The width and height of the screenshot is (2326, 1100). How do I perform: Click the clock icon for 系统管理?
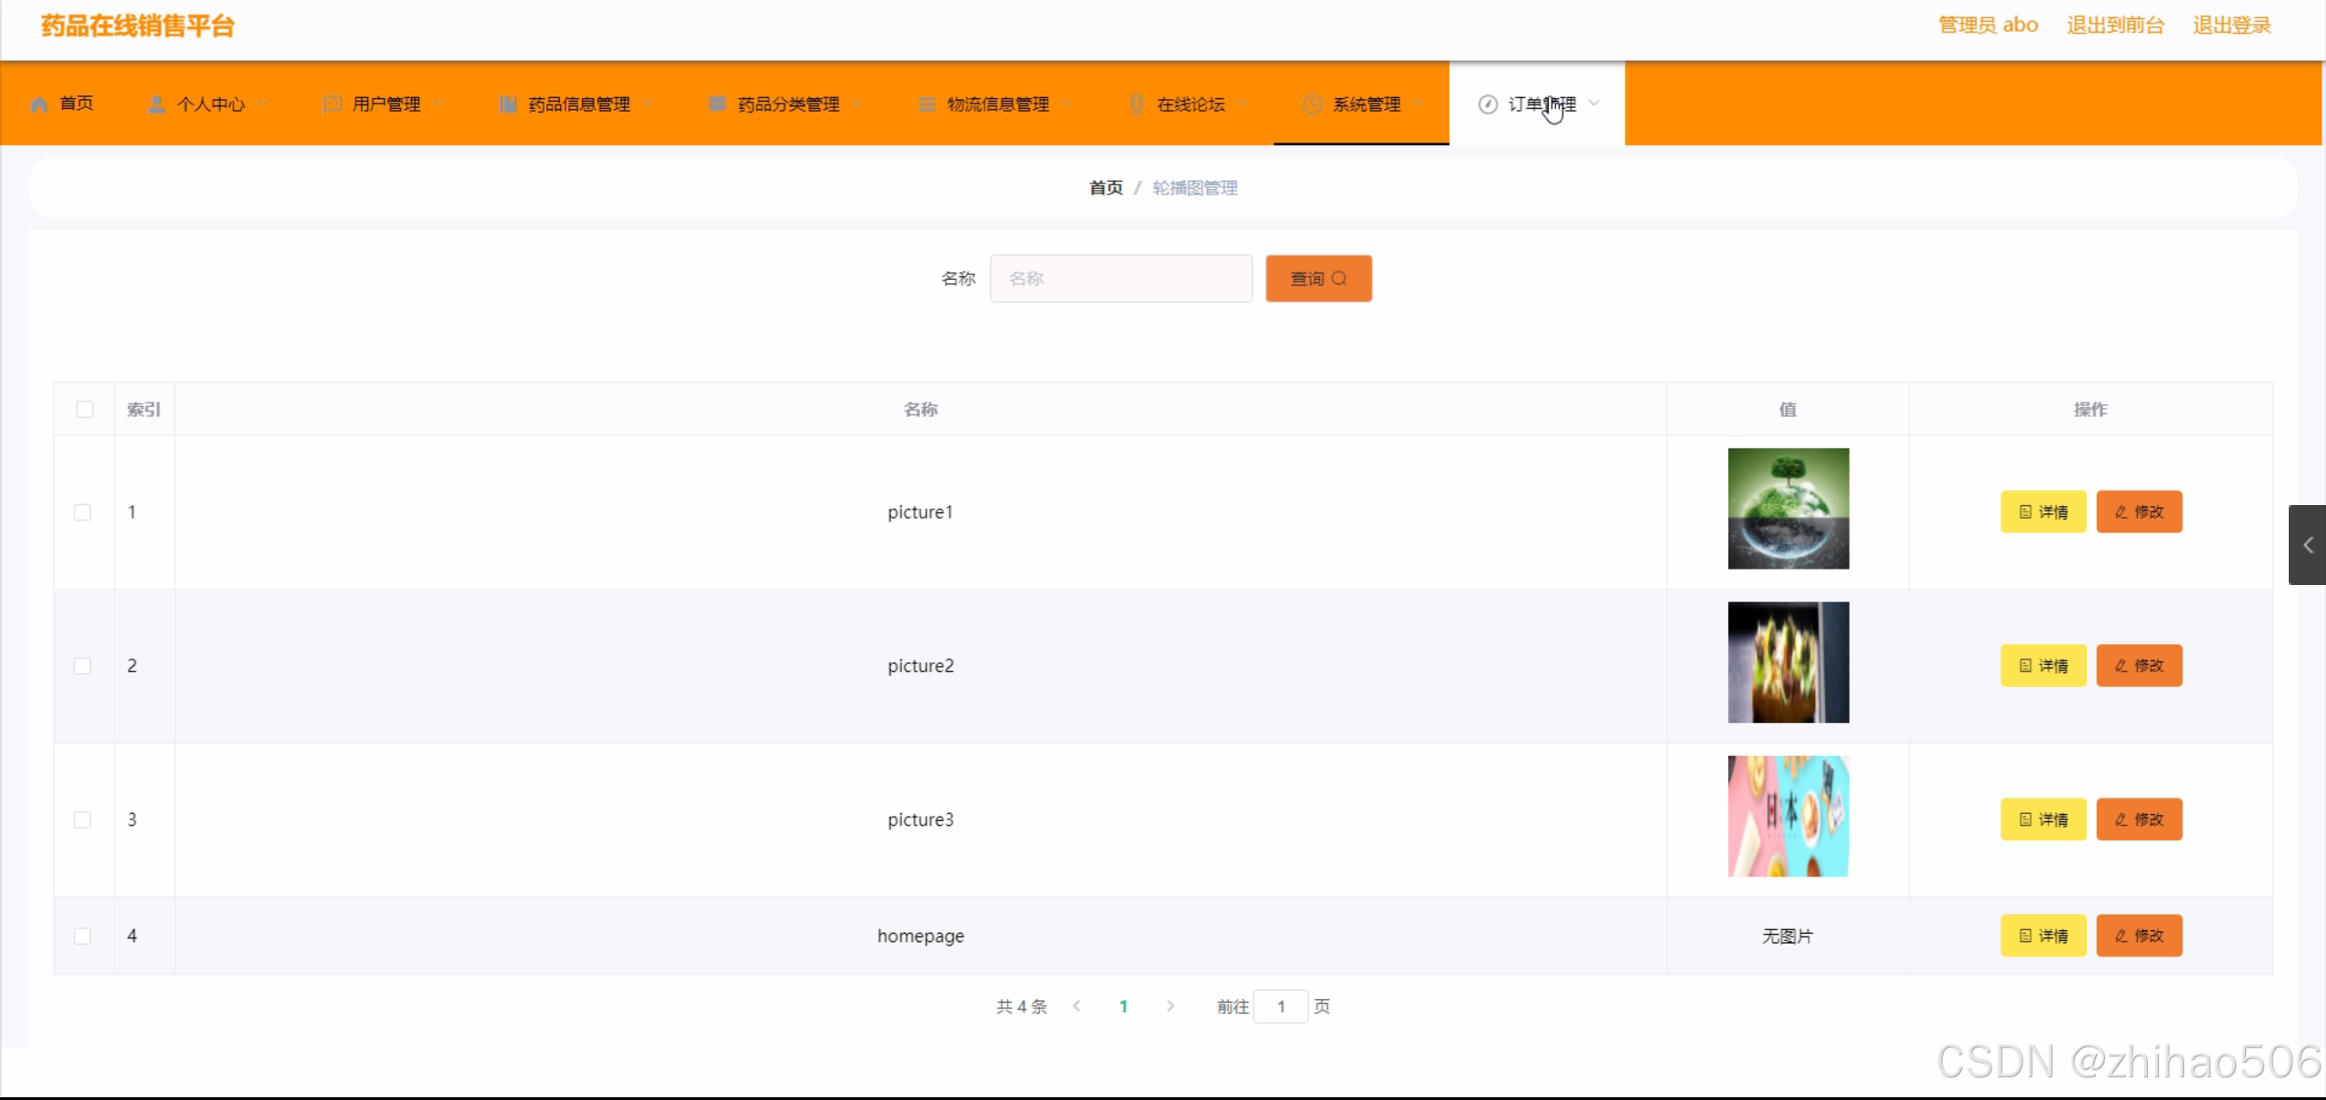click(x=1312, y=104)
